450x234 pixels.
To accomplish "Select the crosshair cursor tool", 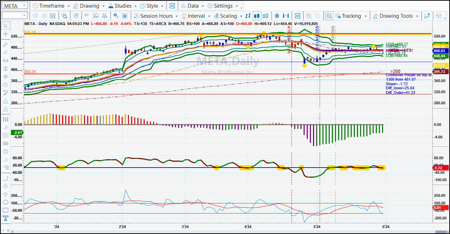I will coord(6,34).
